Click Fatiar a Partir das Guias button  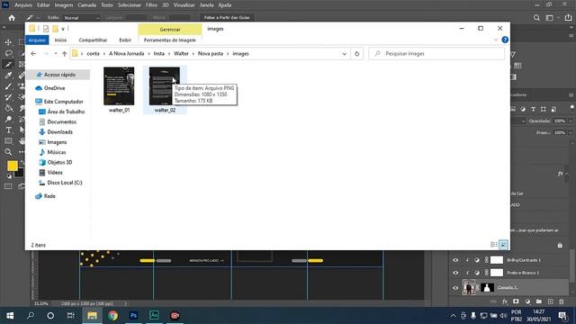227,18
